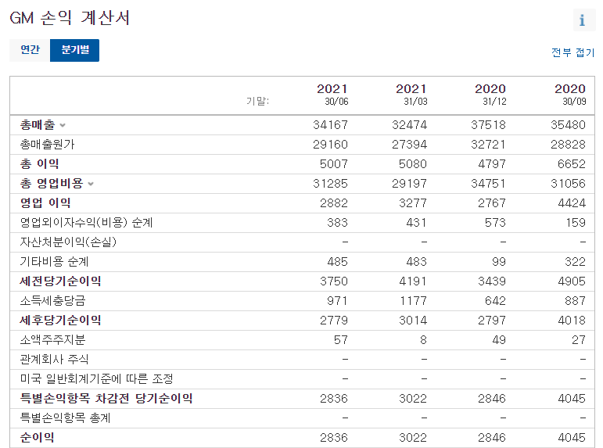
Task: Click the 2021 30/06 column header
Action: point(332,95)
